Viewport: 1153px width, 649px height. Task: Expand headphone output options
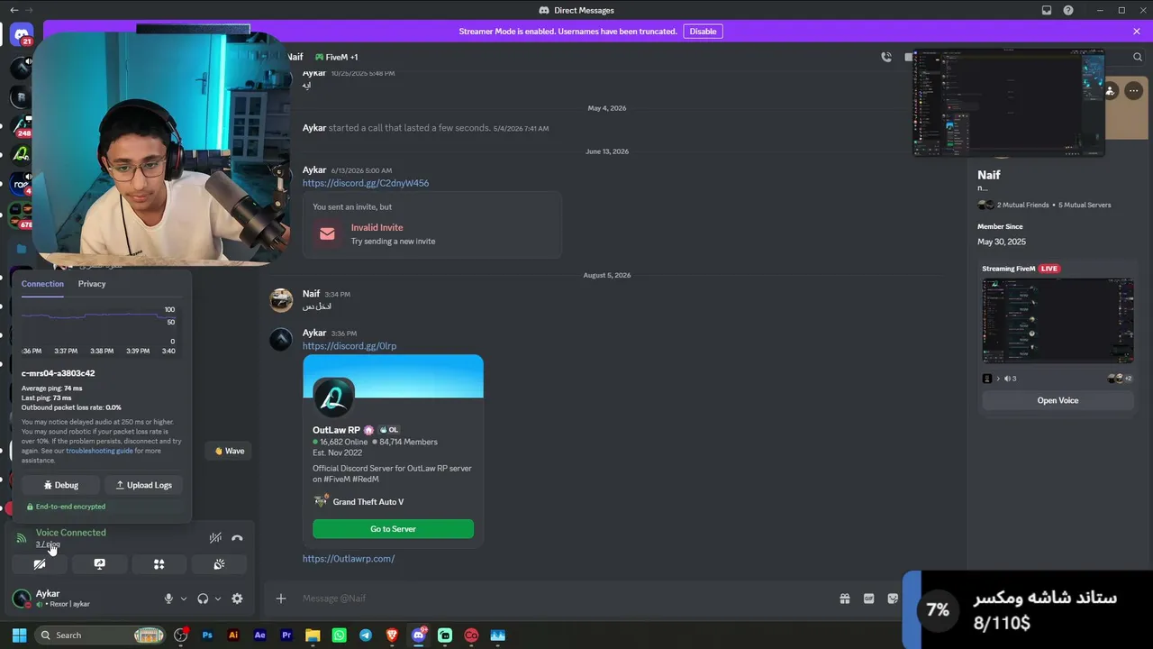tap(218, 599)
